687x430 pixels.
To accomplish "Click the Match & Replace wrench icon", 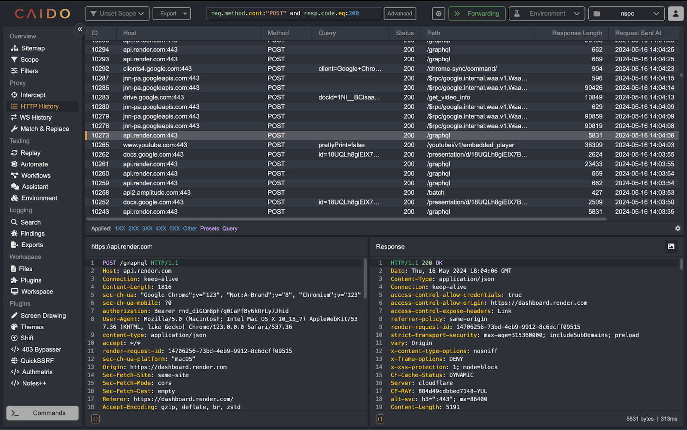I will 14,129.
